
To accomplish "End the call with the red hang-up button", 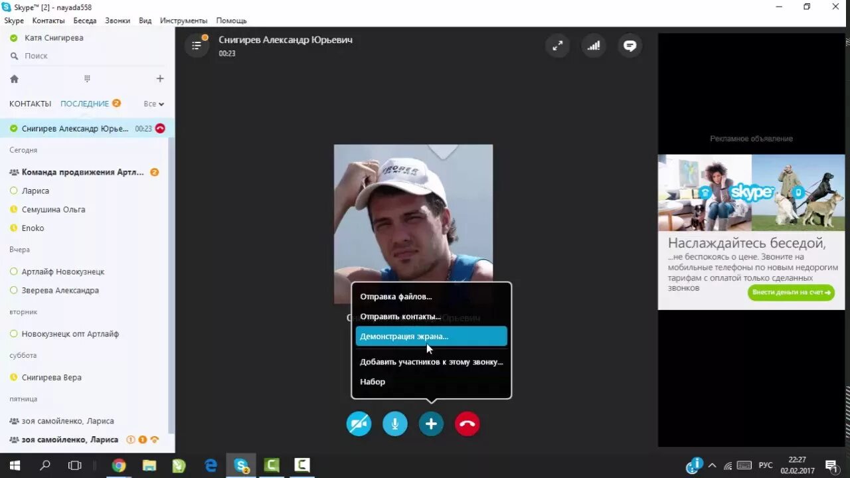I will click(467, 424).
